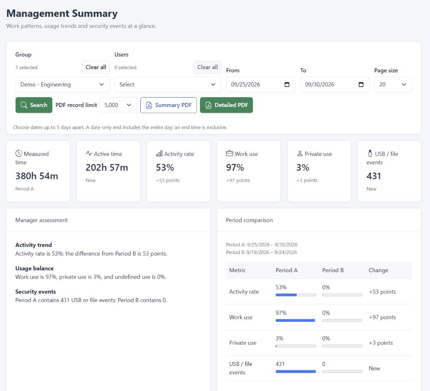Click the USB / file events card value 431
Screen dimensions: 430x391
click(374, 176)
